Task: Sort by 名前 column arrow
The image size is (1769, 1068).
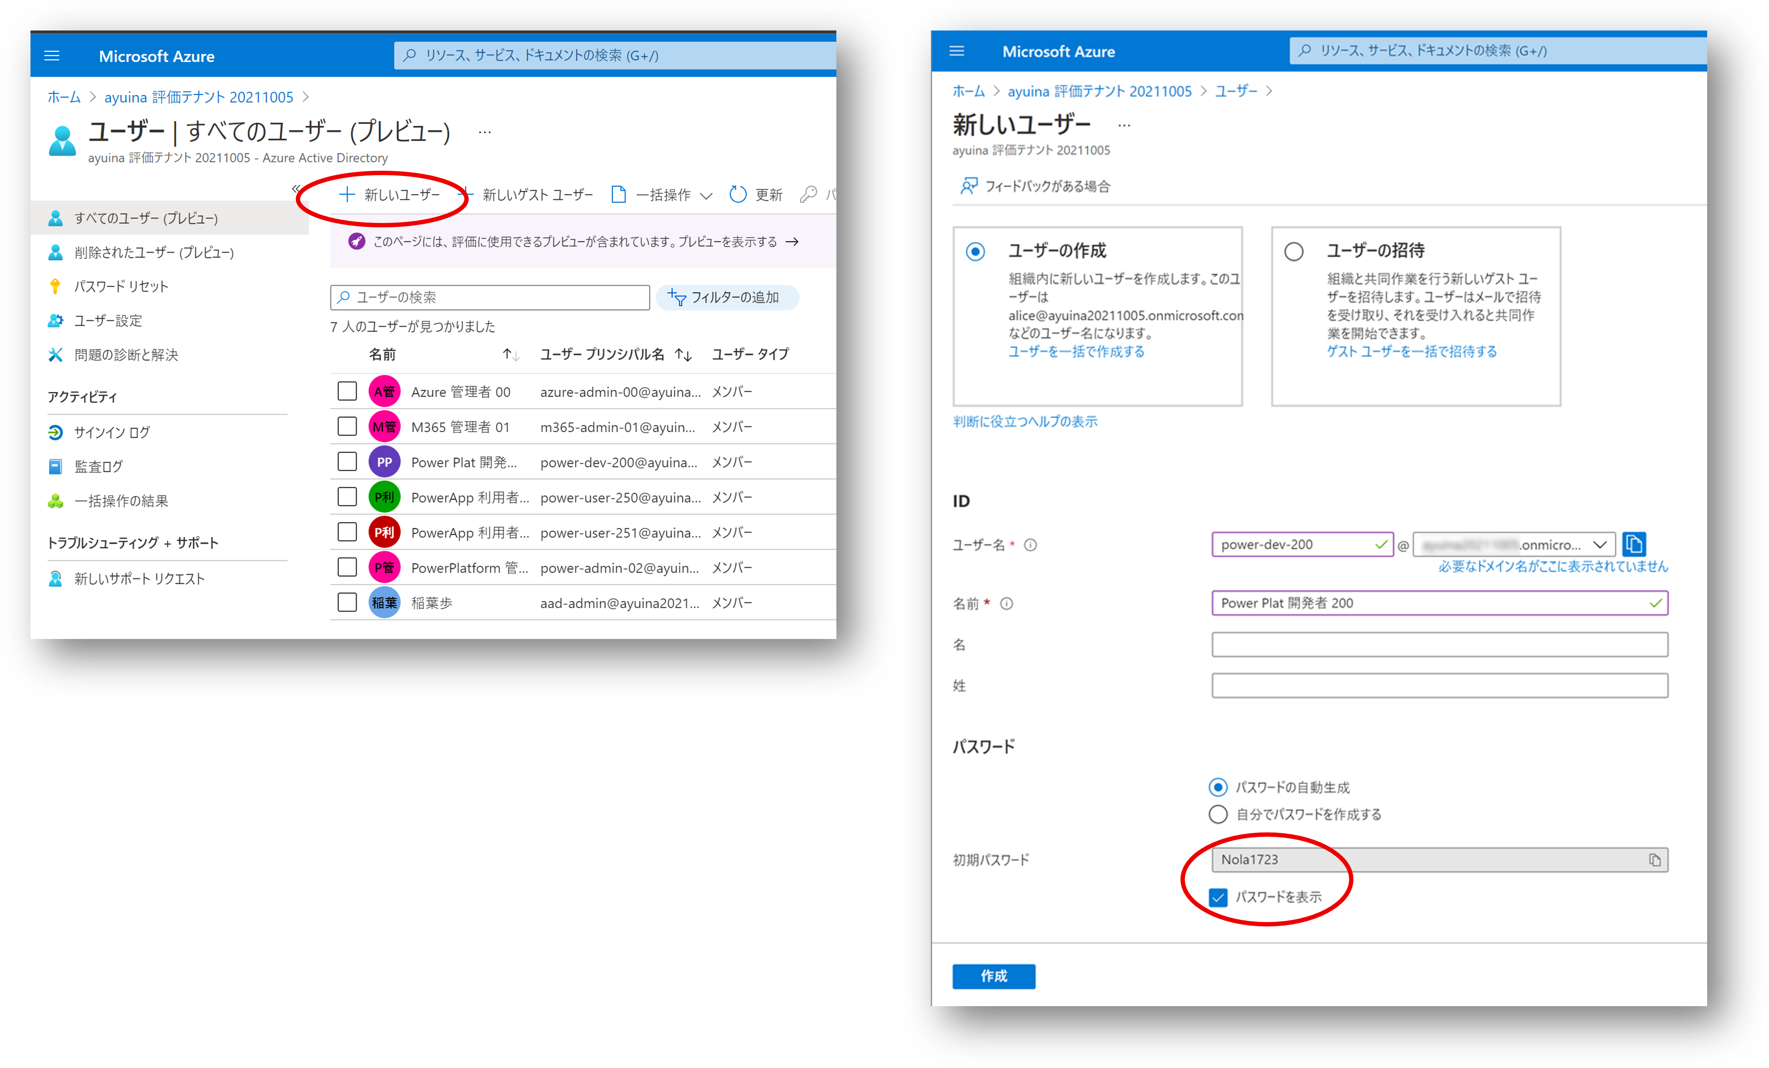Action: click(x=511, y=355)
